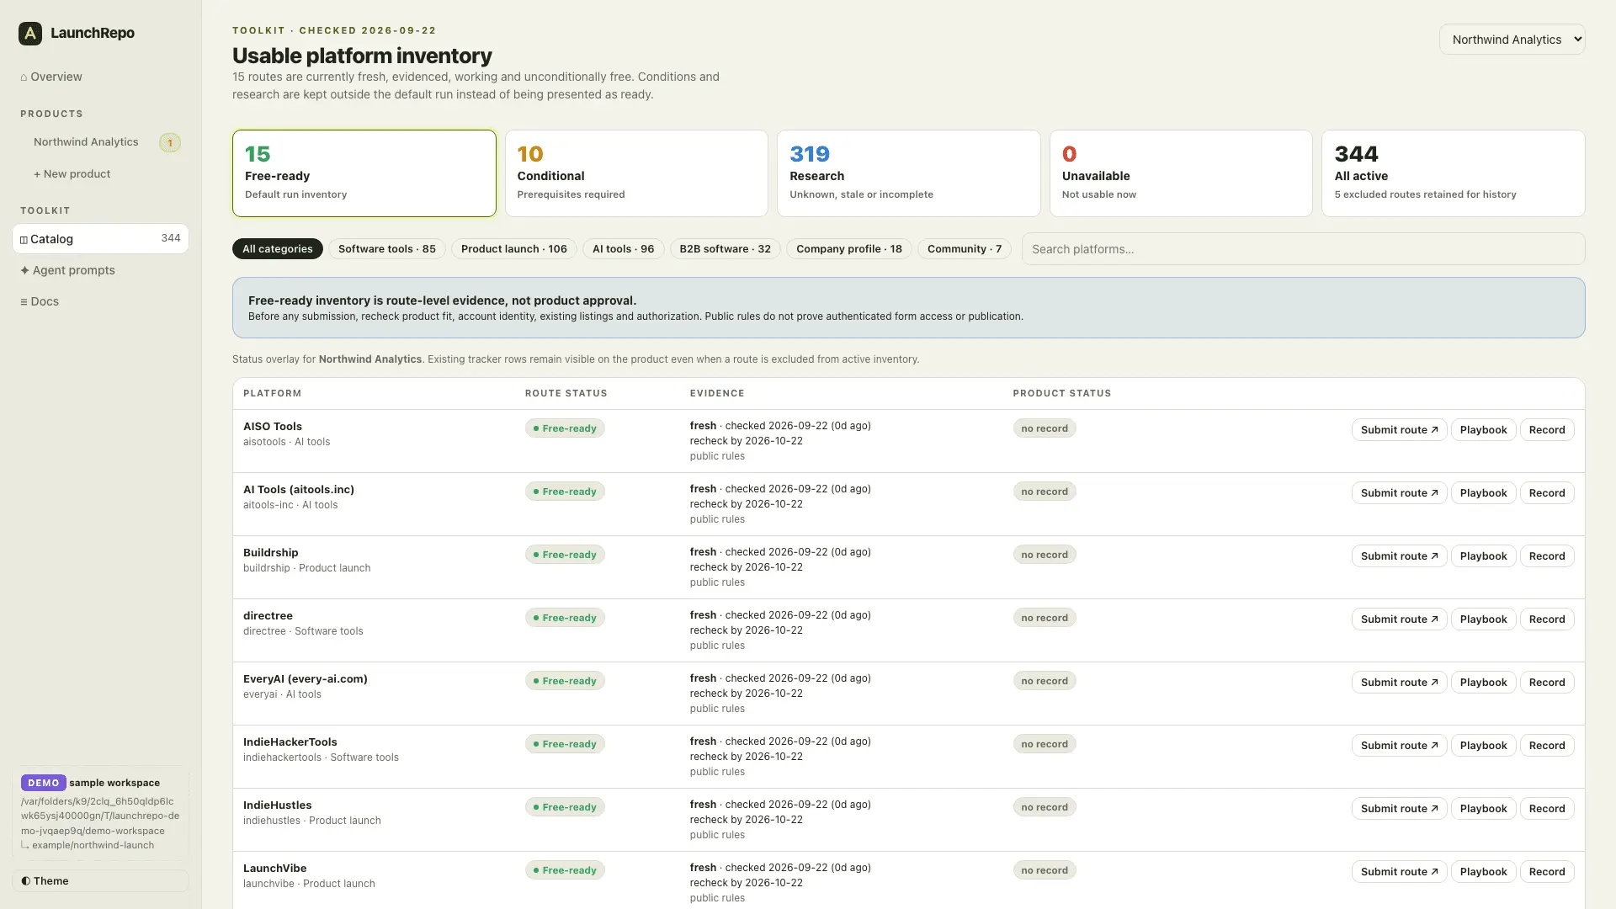Open Submit route for AISO Tools

pos(1399,430)
